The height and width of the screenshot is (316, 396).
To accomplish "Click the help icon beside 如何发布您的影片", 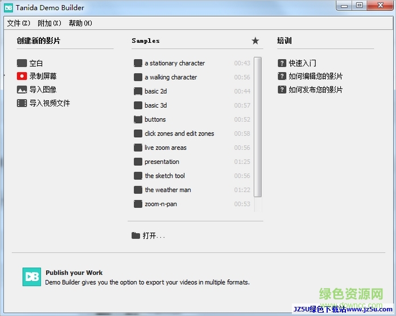I will (282, 89).
